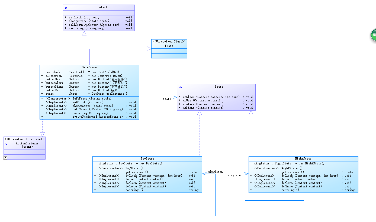Click the shortcut arrow icon under ActionListener
The width and height of the screenshot is (376, 222).
[5, 158]
